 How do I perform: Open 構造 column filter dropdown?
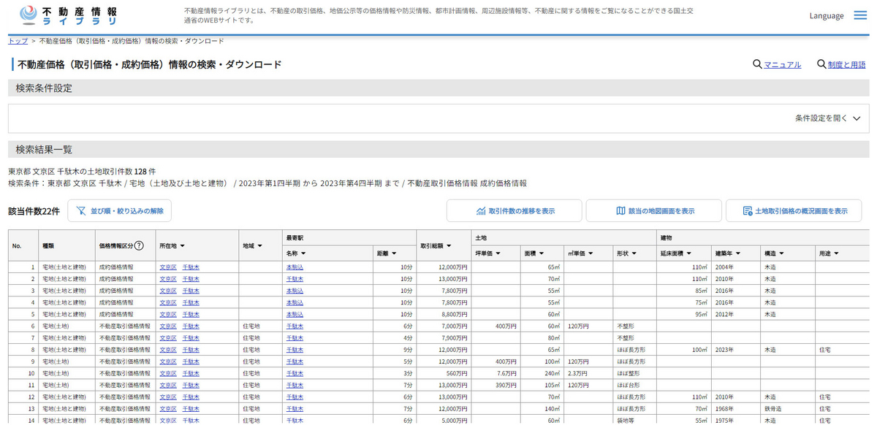tap(781, 253)
